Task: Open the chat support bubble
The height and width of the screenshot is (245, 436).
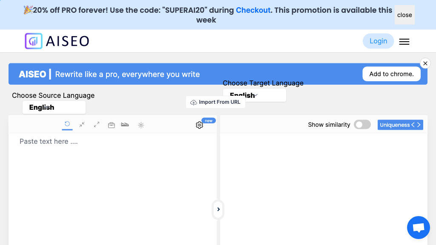Action: [x=418, y=228]
